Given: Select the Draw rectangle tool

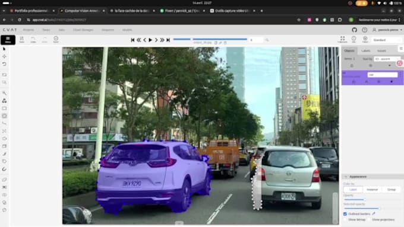Looking at the screenshot, I should [4, 108].
